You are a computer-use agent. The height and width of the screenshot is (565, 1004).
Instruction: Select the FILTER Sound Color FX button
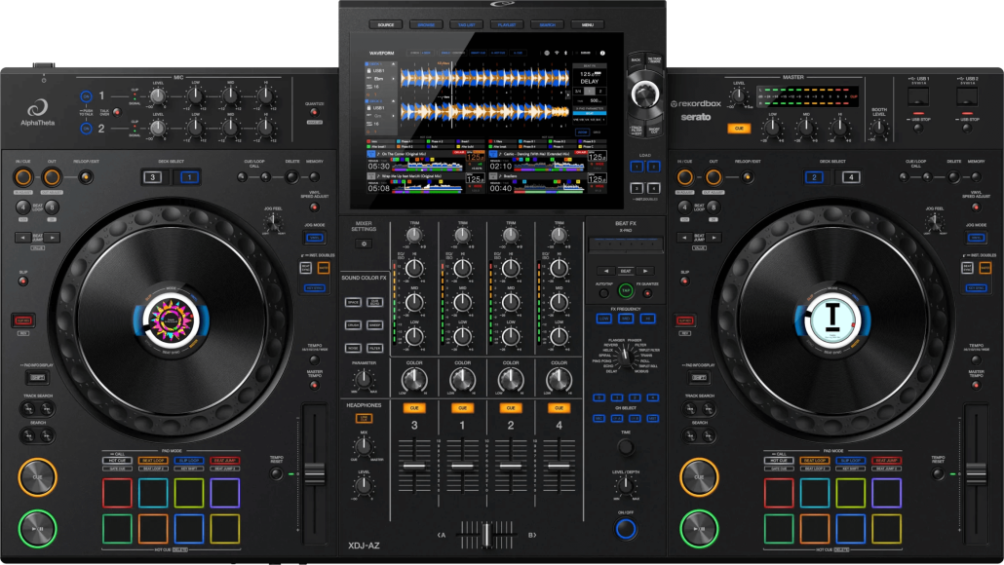[375, 348]
